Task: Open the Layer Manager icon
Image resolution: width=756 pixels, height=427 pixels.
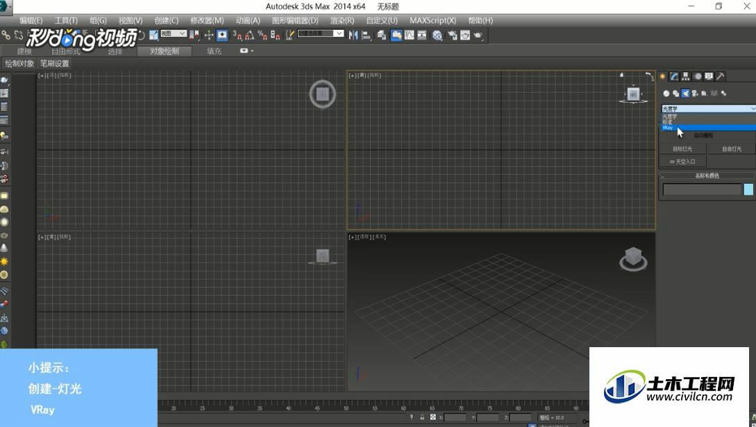Action: 382,35
